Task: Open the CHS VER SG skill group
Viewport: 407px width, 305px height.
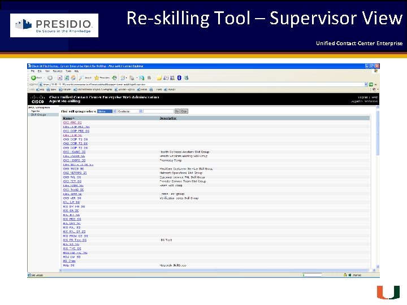Action: point(72,198)
